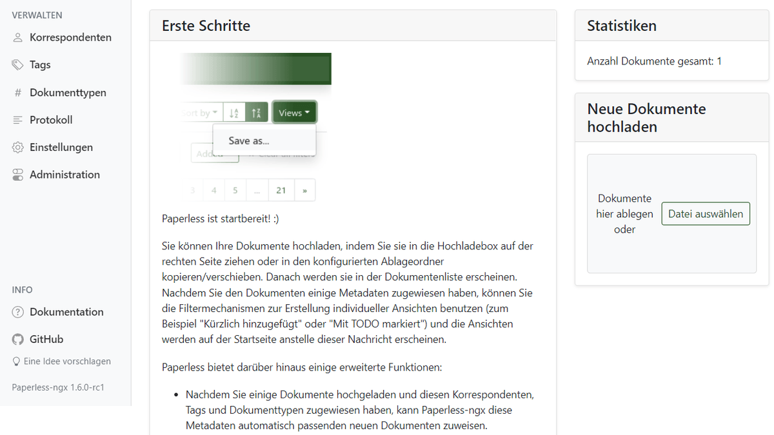Open Protokoll using its lines icon
Image resolution: width=774 pixels, height=435 pixels.
17,120
